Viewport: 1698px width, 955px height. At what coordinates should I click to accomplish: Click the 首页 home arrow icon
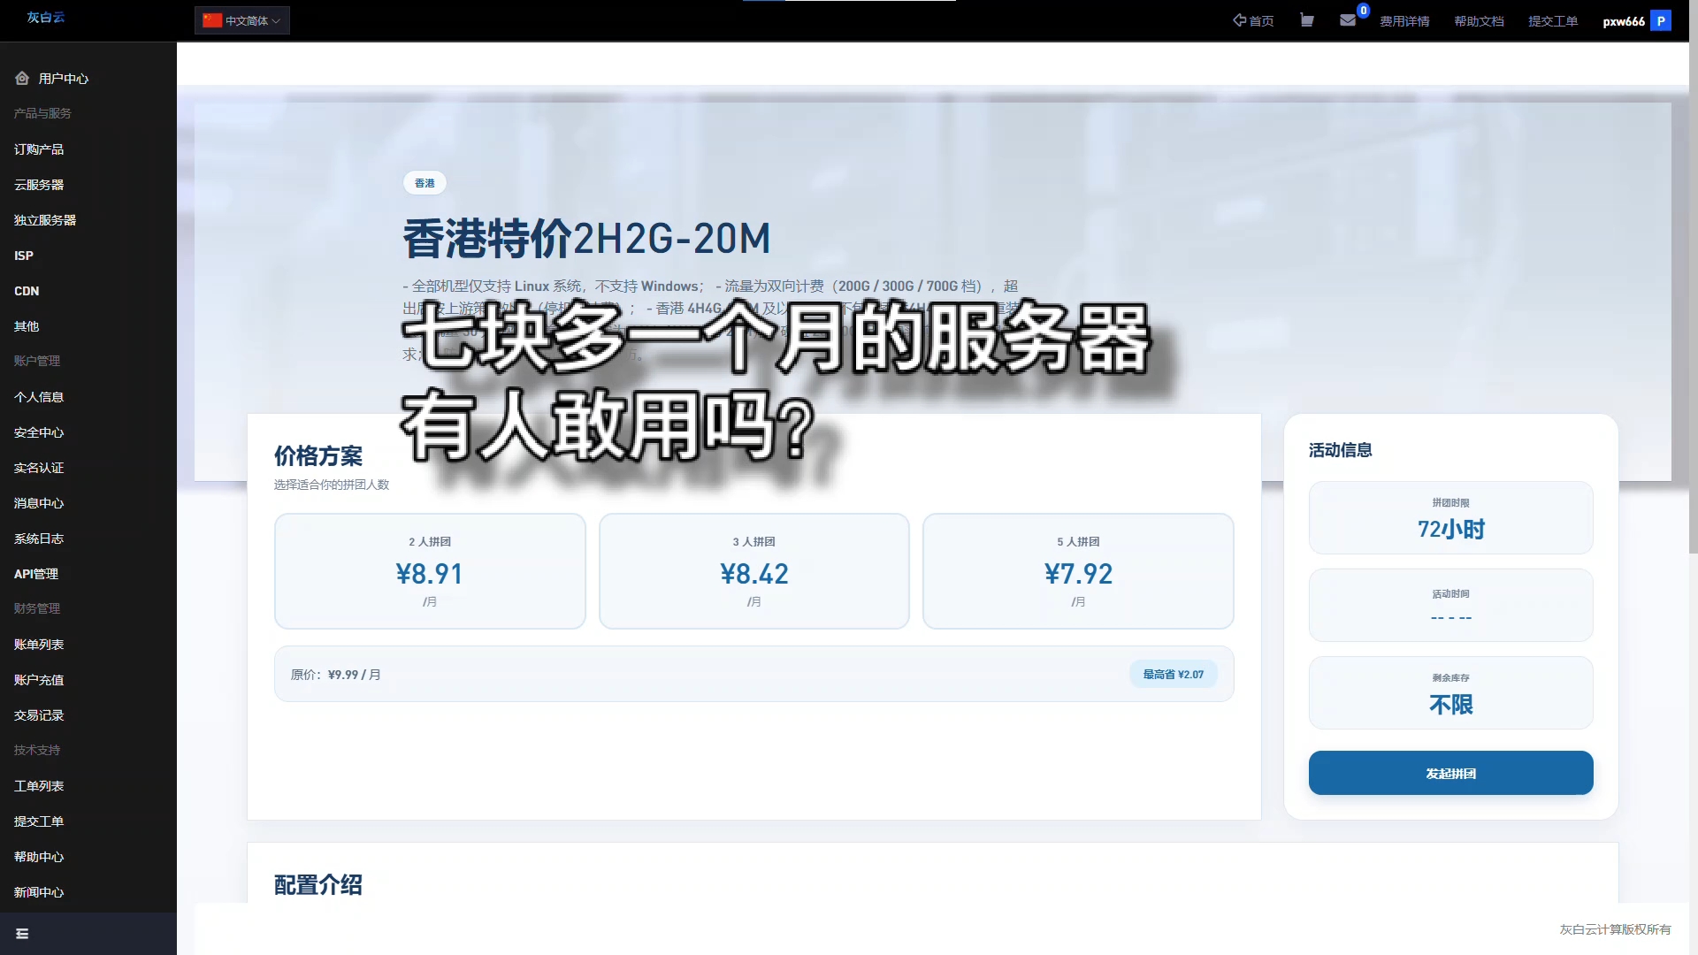(1239, 20)
